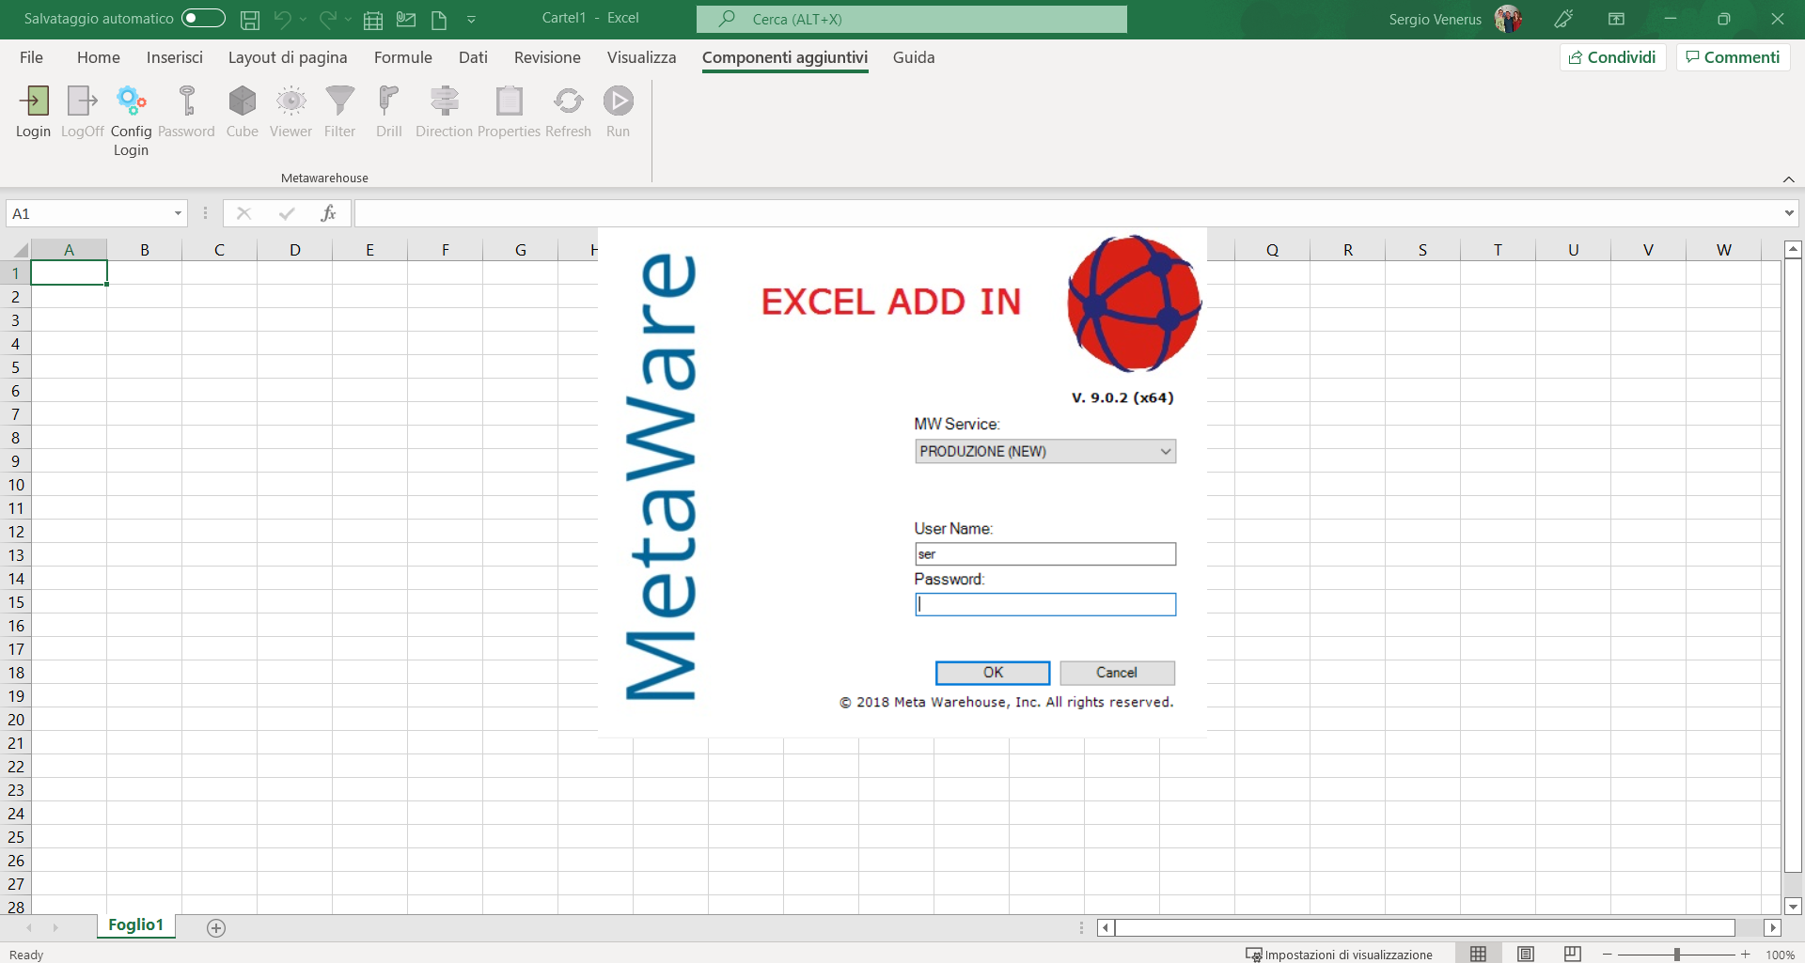Open the Layout di pagina tab

click(288, 57)
